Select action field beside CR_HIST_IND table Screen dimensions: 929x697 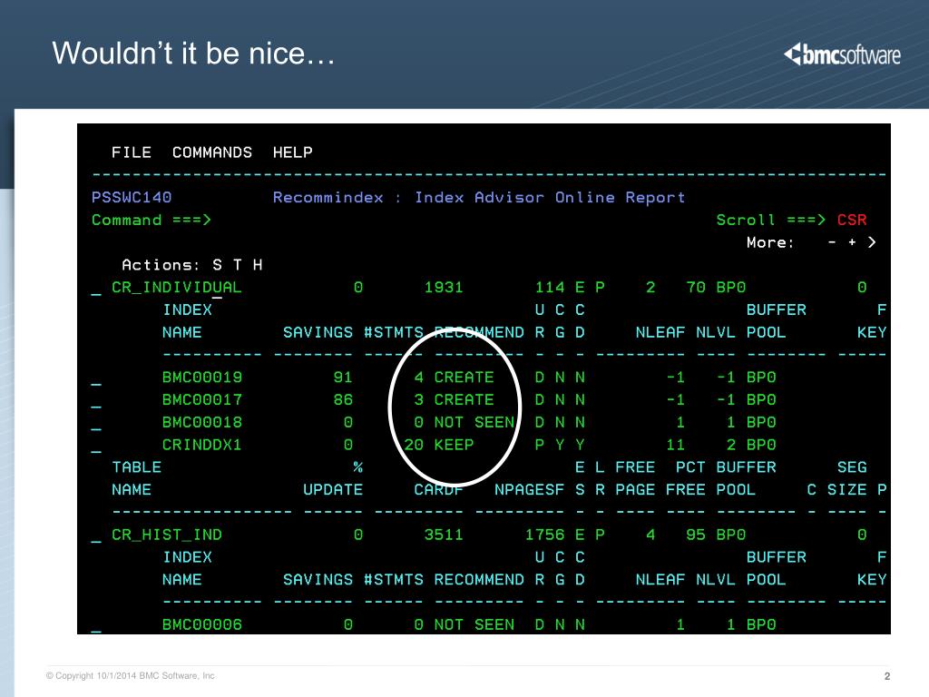[96, 539]
